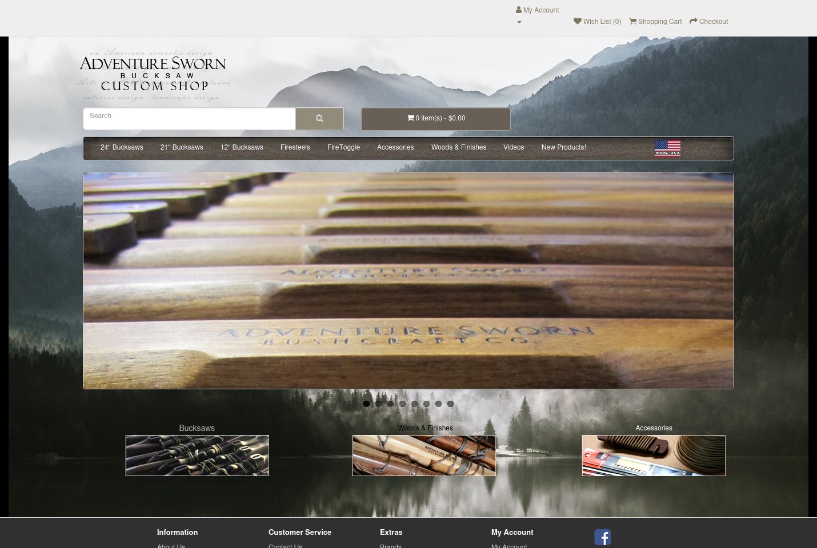
Task: Open the Shopping Cart link
Action: (655, 22)
